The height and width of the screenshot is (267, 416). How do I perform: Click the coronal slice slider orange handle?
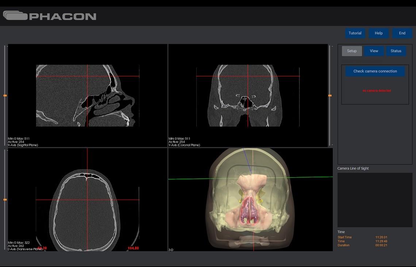coord(330,96)
